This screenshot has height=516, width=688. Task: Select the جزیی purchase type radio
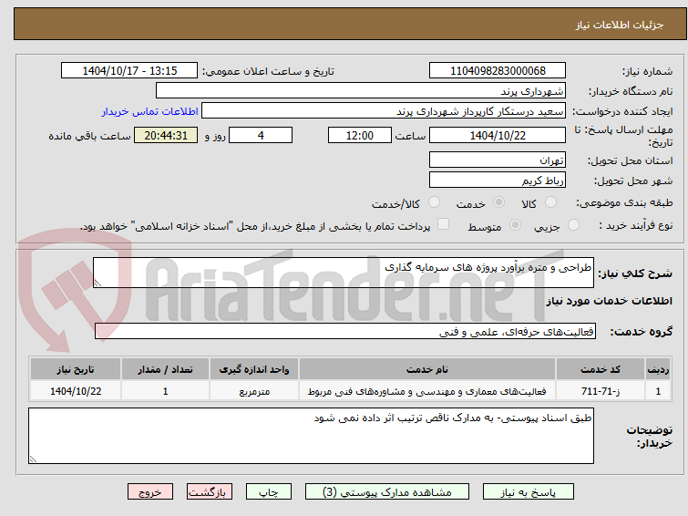pos(573,225)
